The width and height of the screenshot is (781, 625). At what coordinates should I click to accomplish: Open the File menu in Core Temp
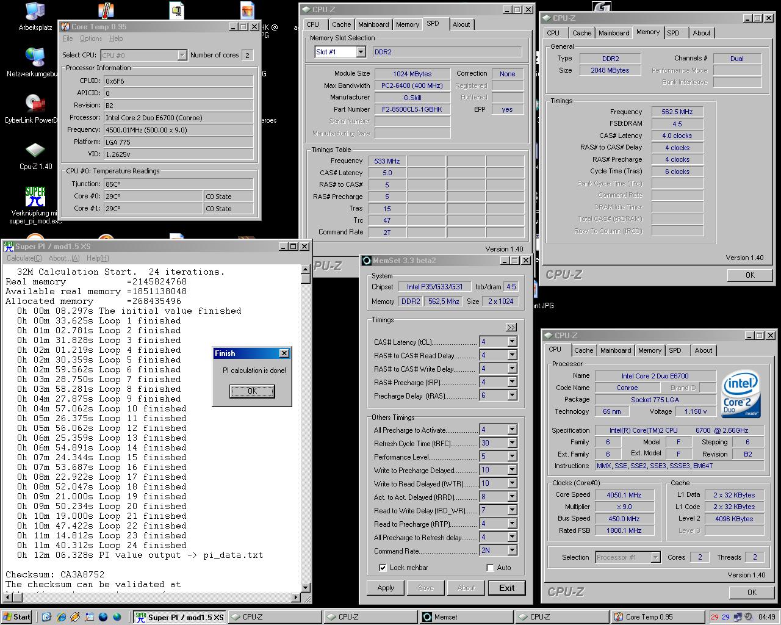tap(68, 38)
